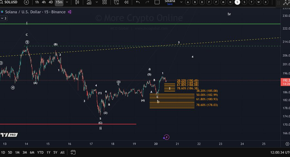290x157 pixels.
Task: Open the indicator templates grid icon
Action: [x=104, y=2]
